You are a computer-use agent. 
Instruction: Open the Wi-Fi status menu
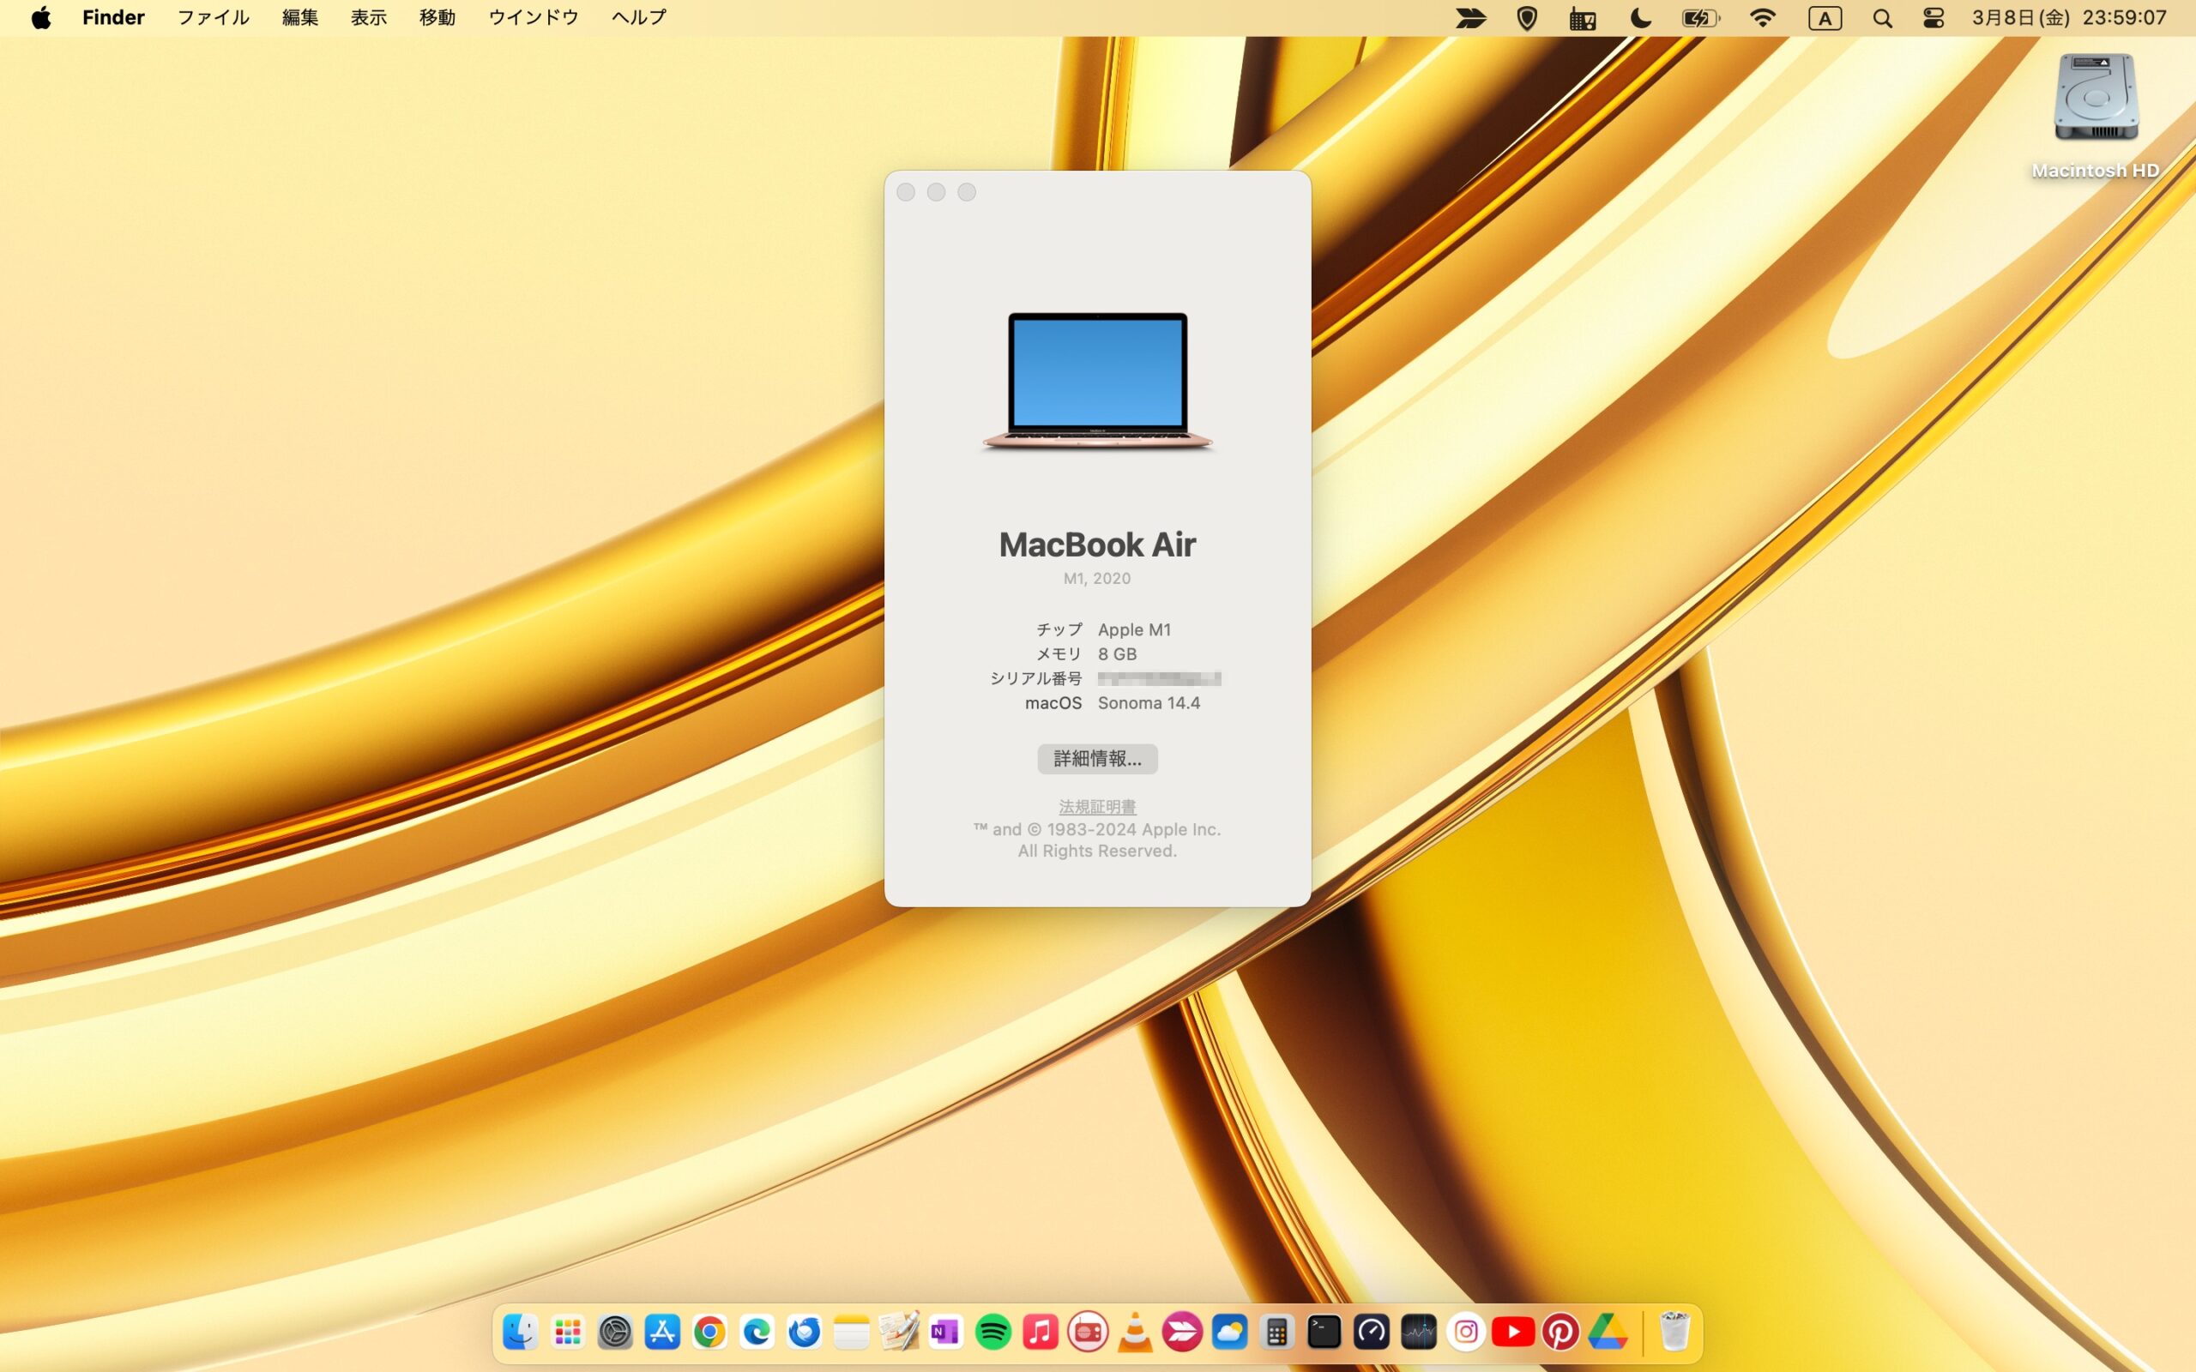[x=1762, y=18]
